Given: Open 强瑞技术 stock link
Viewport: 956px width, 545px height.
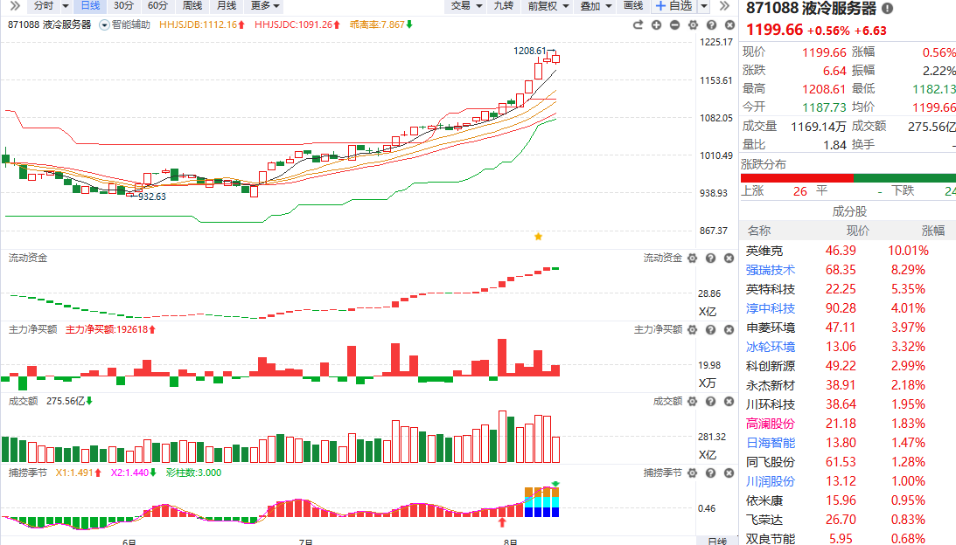Looking at the screenshot, I should (x=770, y=270).
